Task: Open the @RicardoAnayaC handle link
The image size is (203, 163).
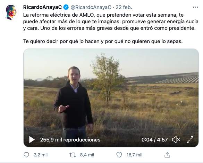Action: coord(91,7)
